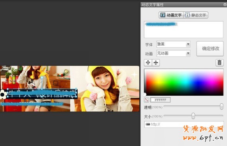Click the static text T icon
227x146 pixels.
tap(187, 15)
